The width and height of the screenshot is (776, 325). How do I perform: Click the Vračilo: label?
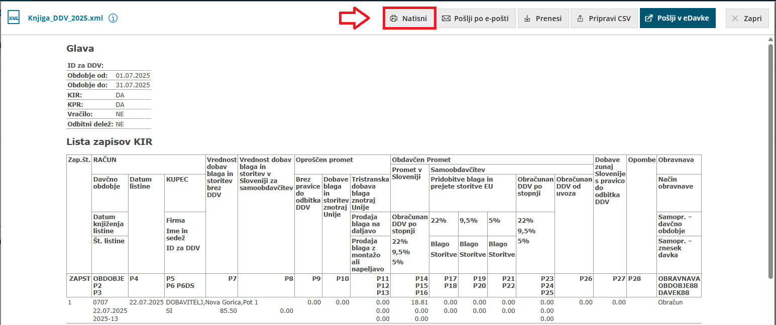point(80,114)
